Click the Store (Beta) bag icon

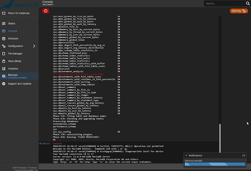(4, 61)
